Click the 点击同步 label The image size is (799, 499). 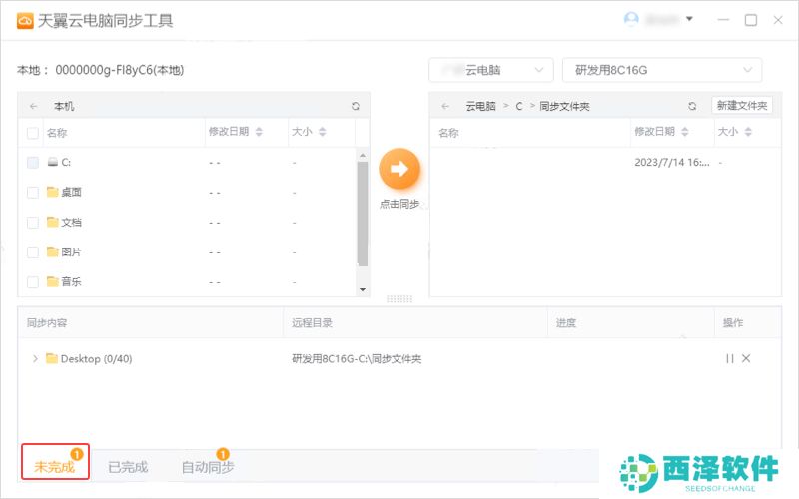coord(399,204)
